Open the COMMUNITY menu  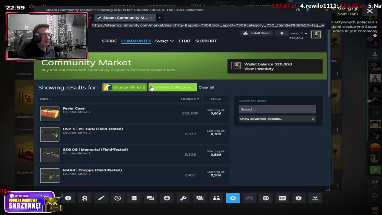[x=136, y=41]
